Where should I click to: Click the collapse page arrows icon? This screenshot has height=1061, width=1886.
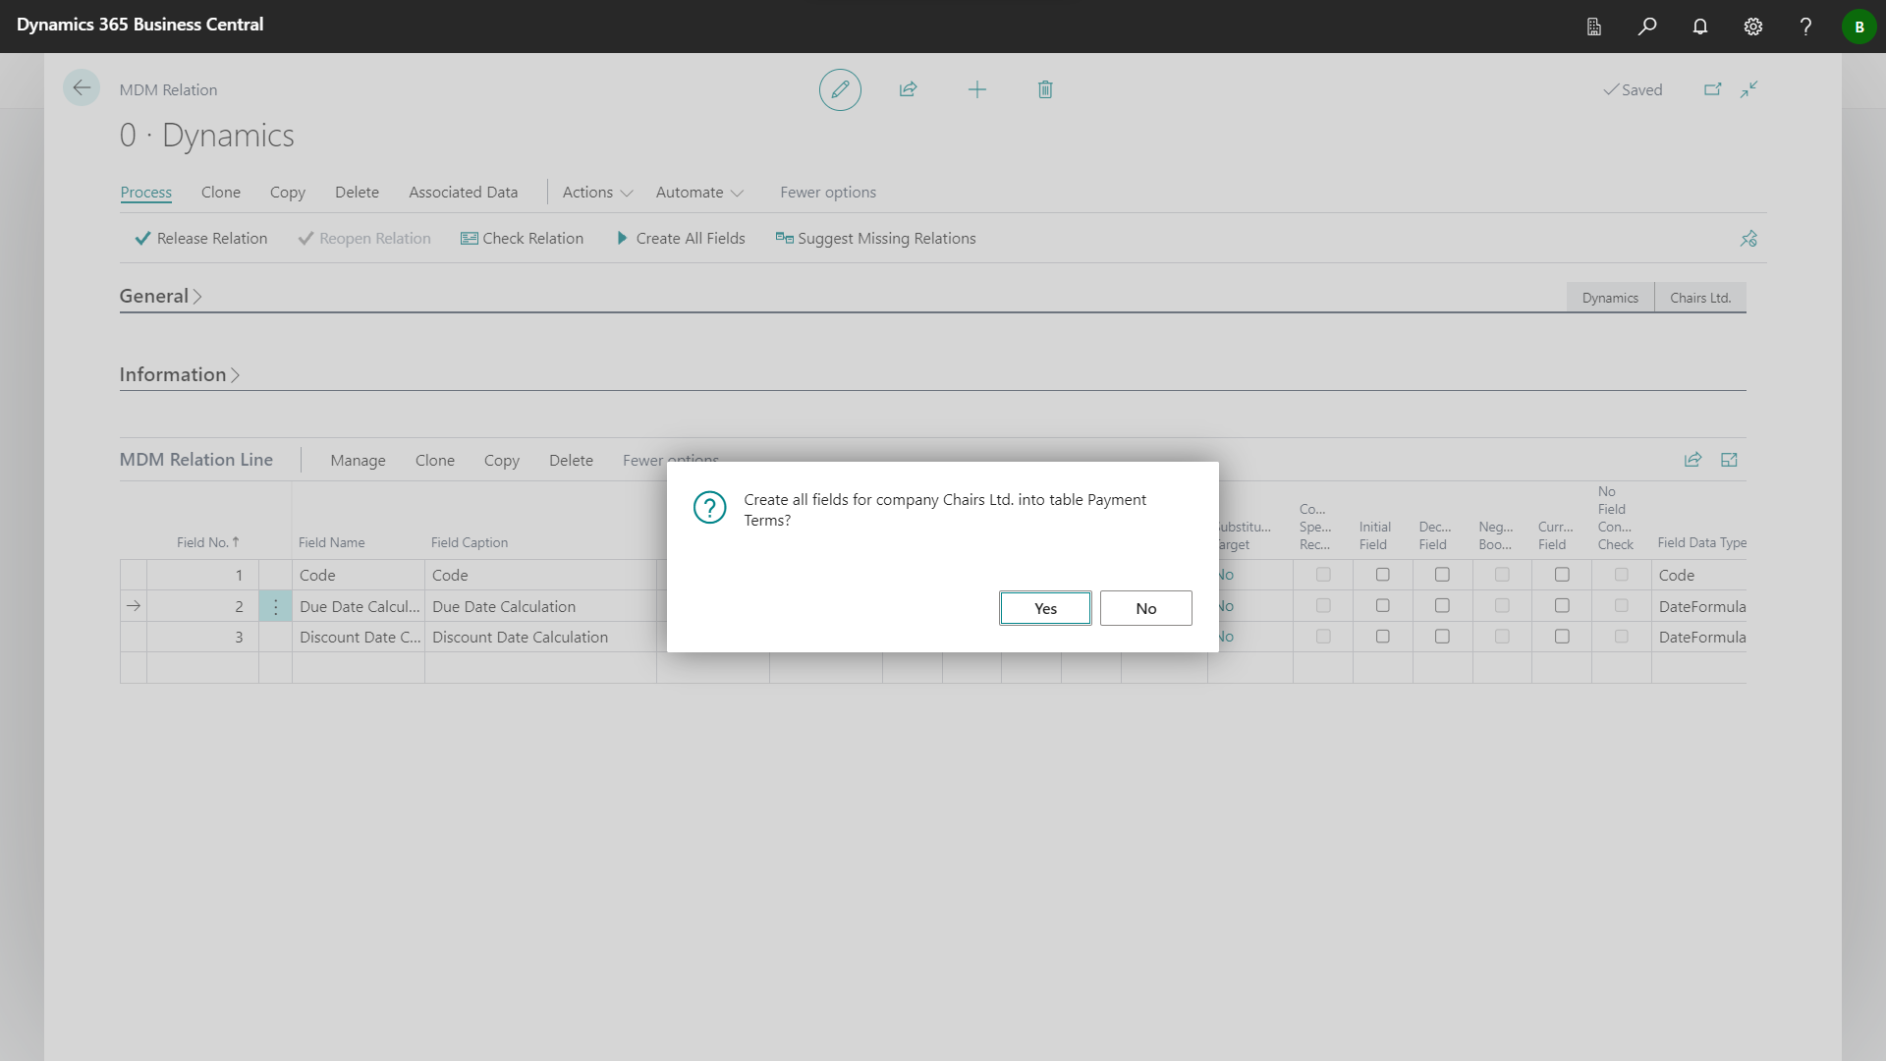1749,89
